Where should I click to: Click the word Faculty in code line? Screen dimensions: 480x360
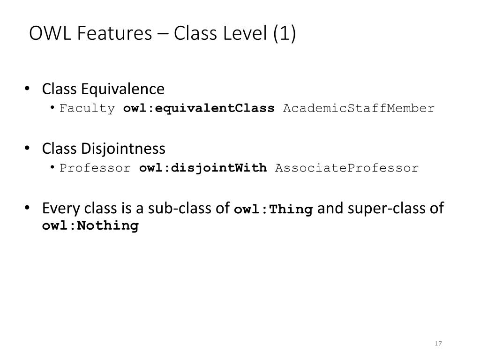click(87, 109)
